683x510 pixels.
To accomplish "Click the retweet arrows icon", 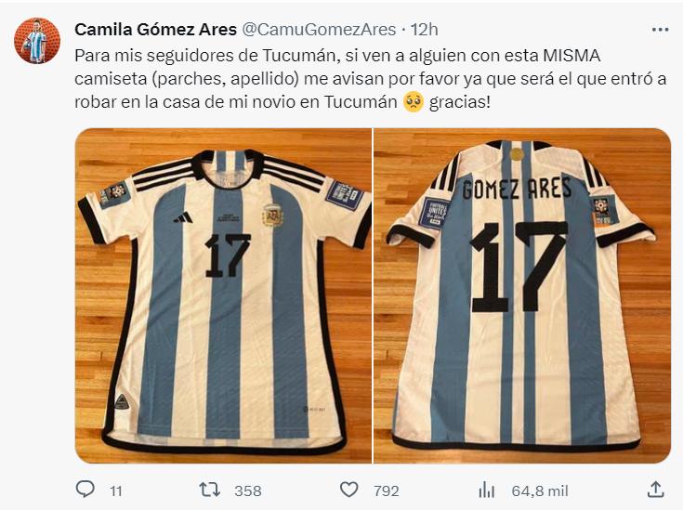I will pos(209,490).
